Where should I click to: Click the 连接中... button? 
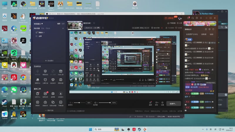(174, 104)
